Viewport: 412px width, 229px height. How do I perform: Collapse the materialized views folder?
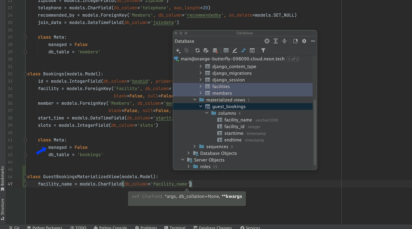point(195,100)
